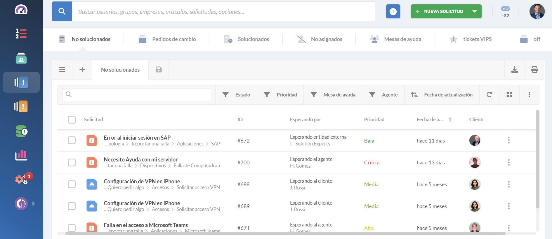This screenshot has height=239, width=552.
Task: Click the service request icon of #688
Action: [92, 184]
